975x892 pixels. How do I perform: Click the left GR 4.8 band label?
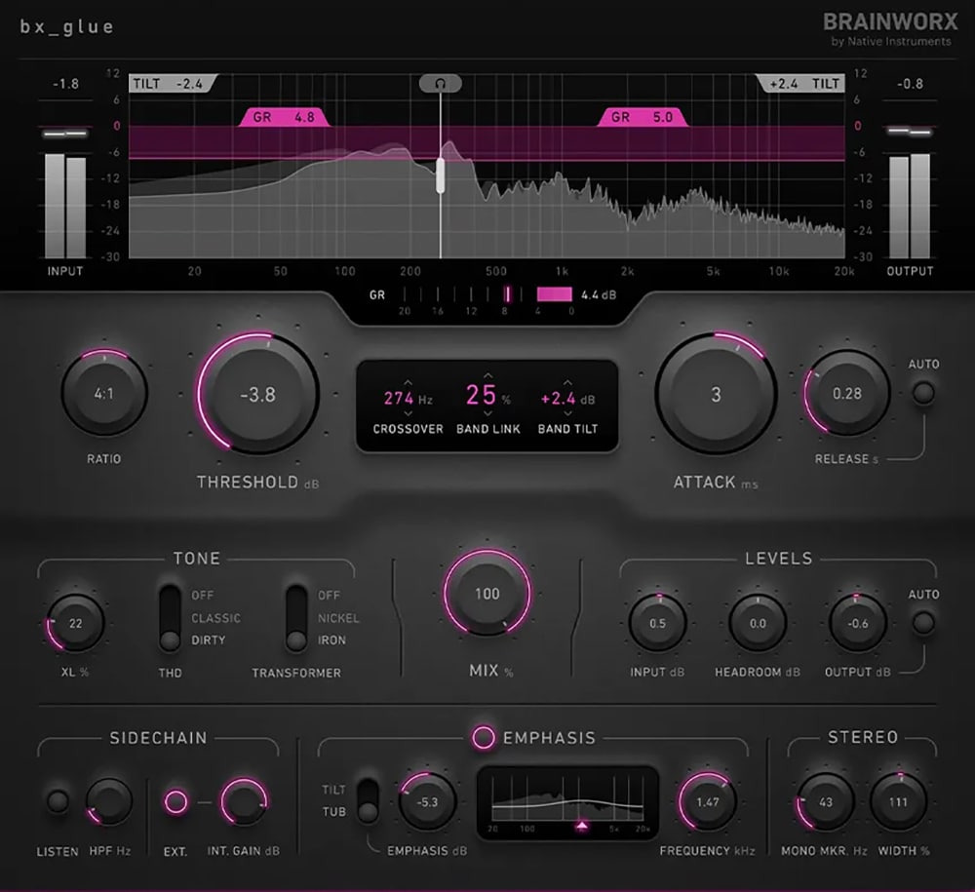click(285, 117)
